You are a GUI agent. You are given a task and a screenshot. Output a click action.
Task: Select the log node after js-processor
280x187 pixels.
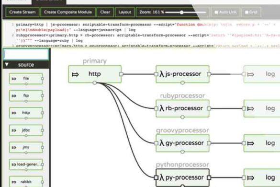(x=262, y=74)
